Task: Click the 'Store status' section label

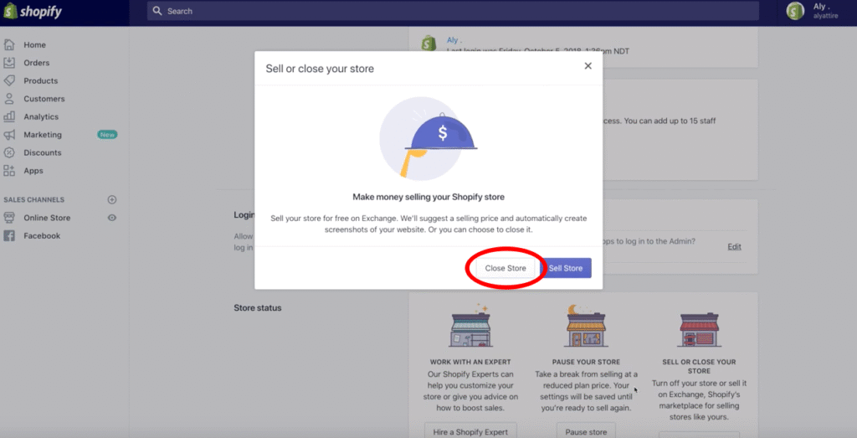Action: (258, 308)
